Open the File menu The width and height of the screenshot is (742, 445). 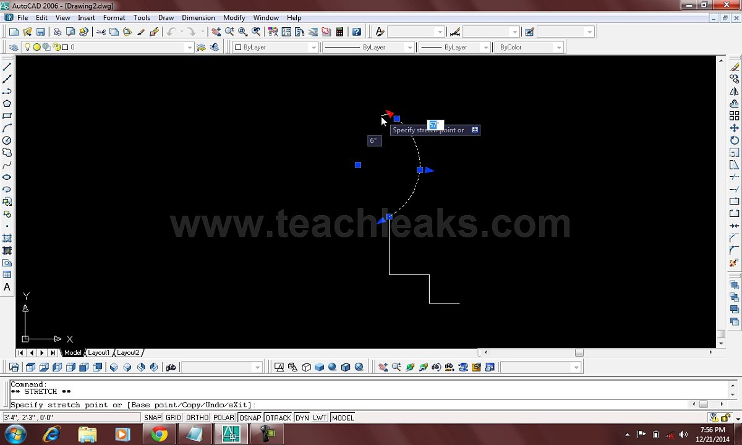[x=22, y=17]
